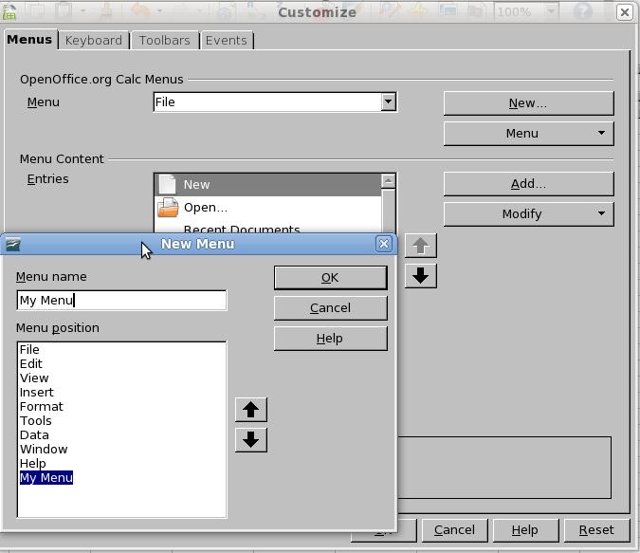Select Tools in Menu position list
Screen dimensions: 640x553
36,420
